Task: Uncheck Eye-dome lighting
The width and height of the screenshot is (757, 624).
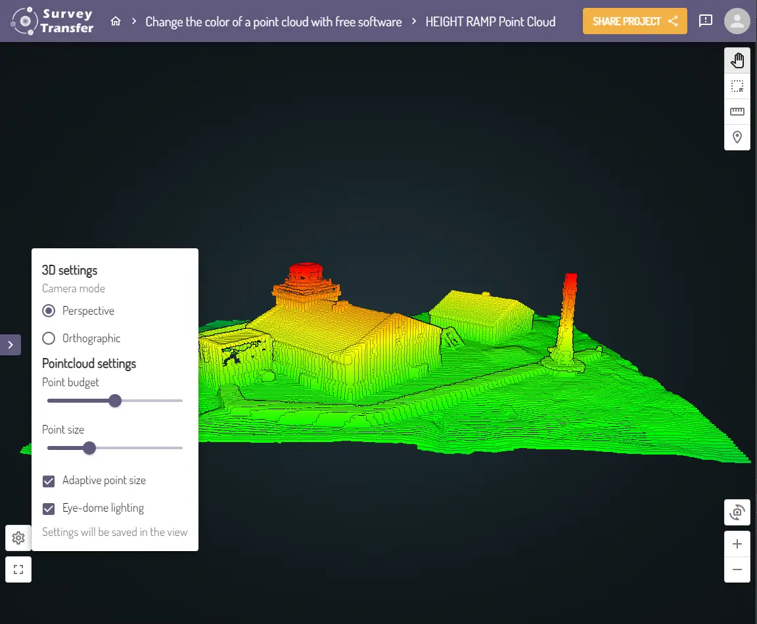Action: tap(49, 508)
